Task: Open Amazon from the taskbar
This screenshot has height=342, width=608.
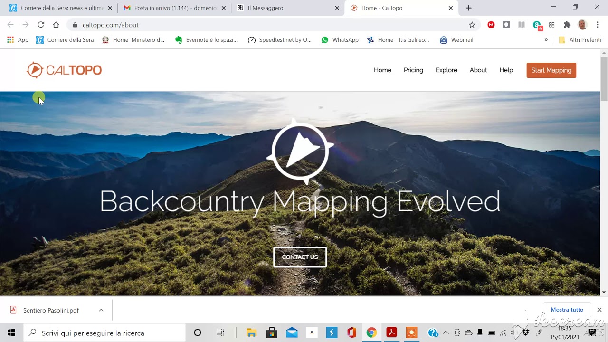Action: [x=312, y=332]
